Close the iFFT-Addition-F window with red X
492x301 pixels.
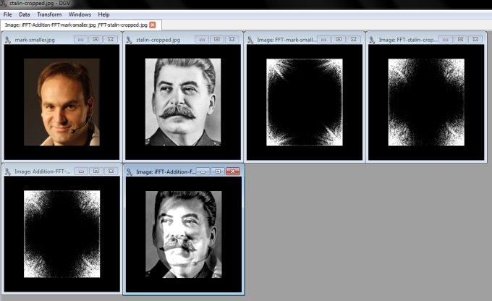[233, 171]
